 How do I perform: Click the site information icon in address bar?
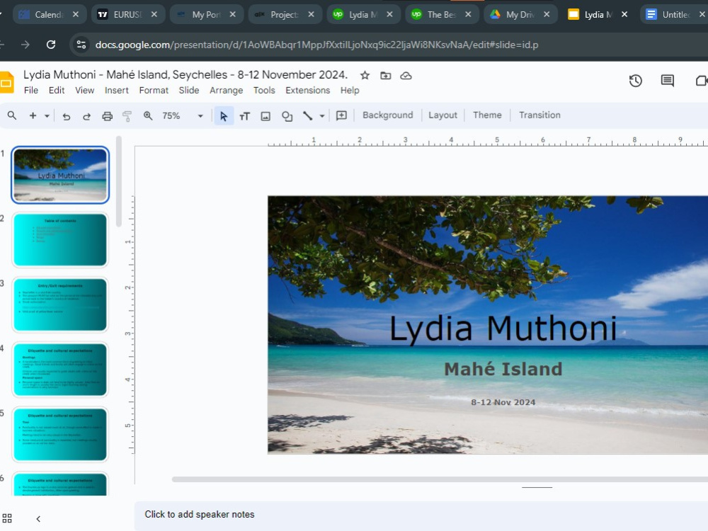click(x=81, y=45)
